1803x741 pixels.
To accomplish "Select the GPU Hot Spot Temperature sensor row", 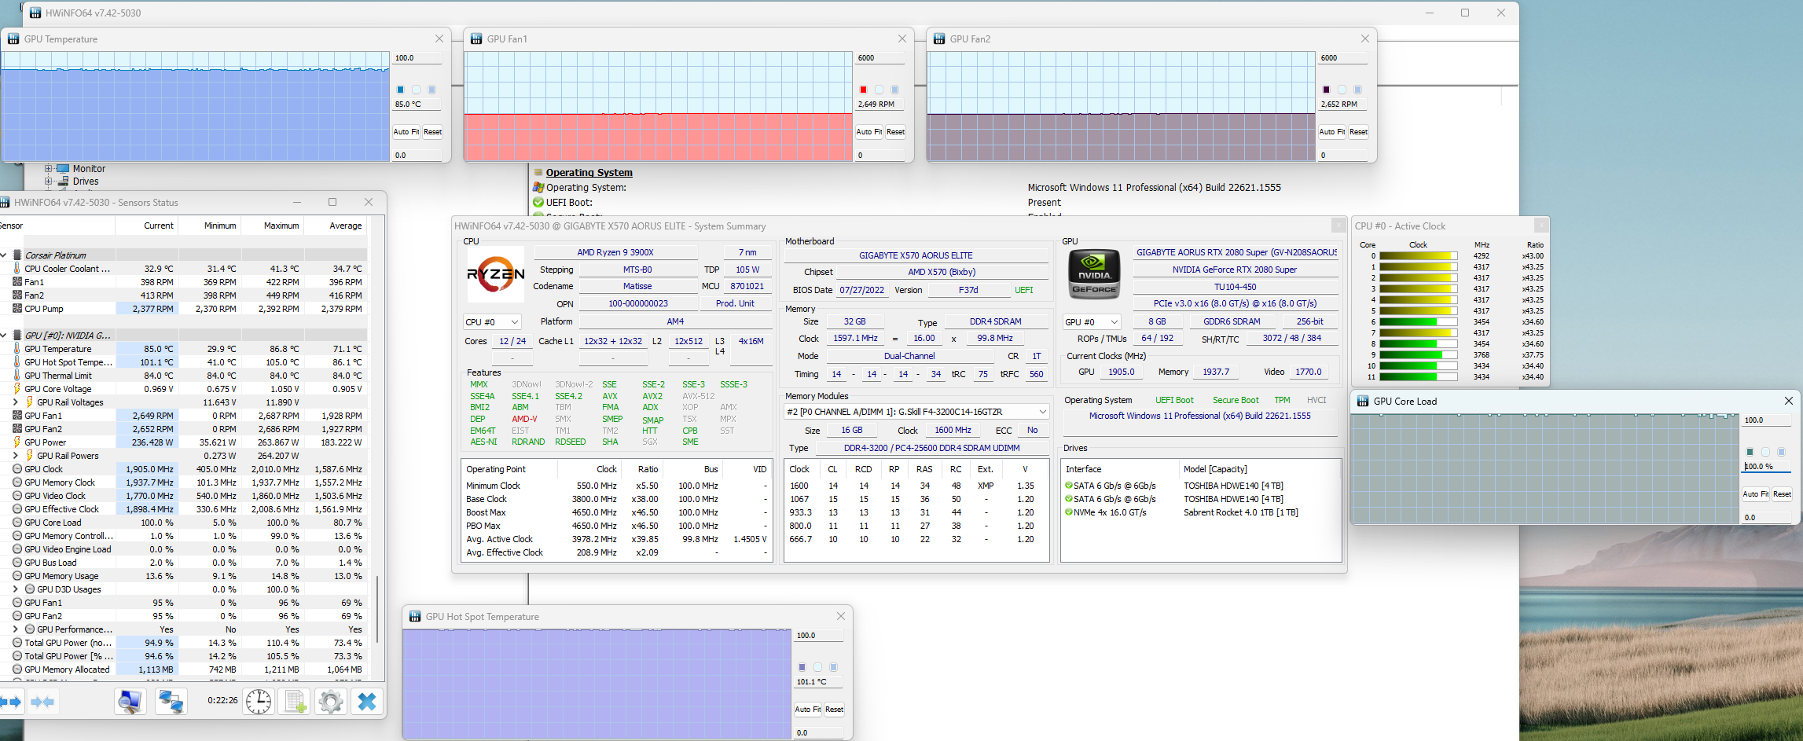I will (68, 362).
